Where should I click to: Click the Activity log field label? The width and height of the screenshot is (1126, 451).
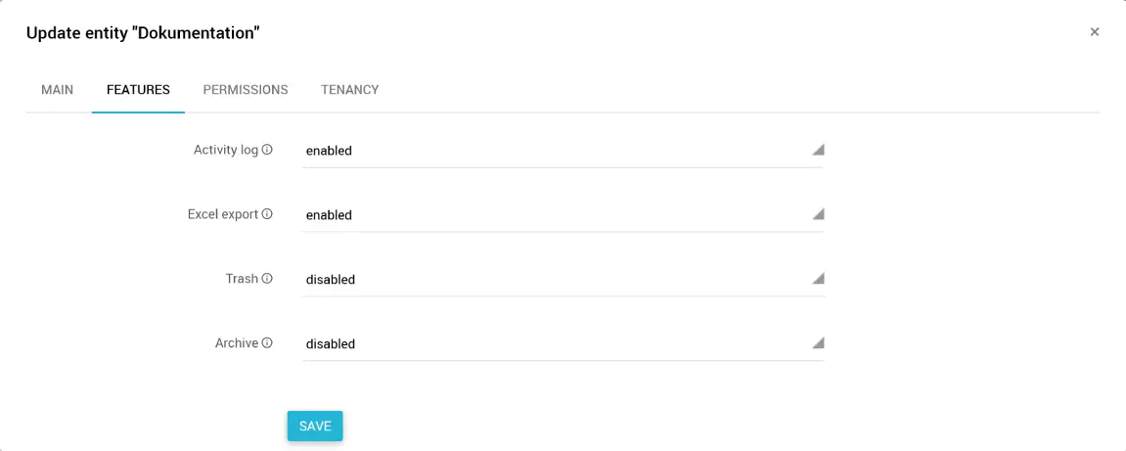[x=225, y=151]
